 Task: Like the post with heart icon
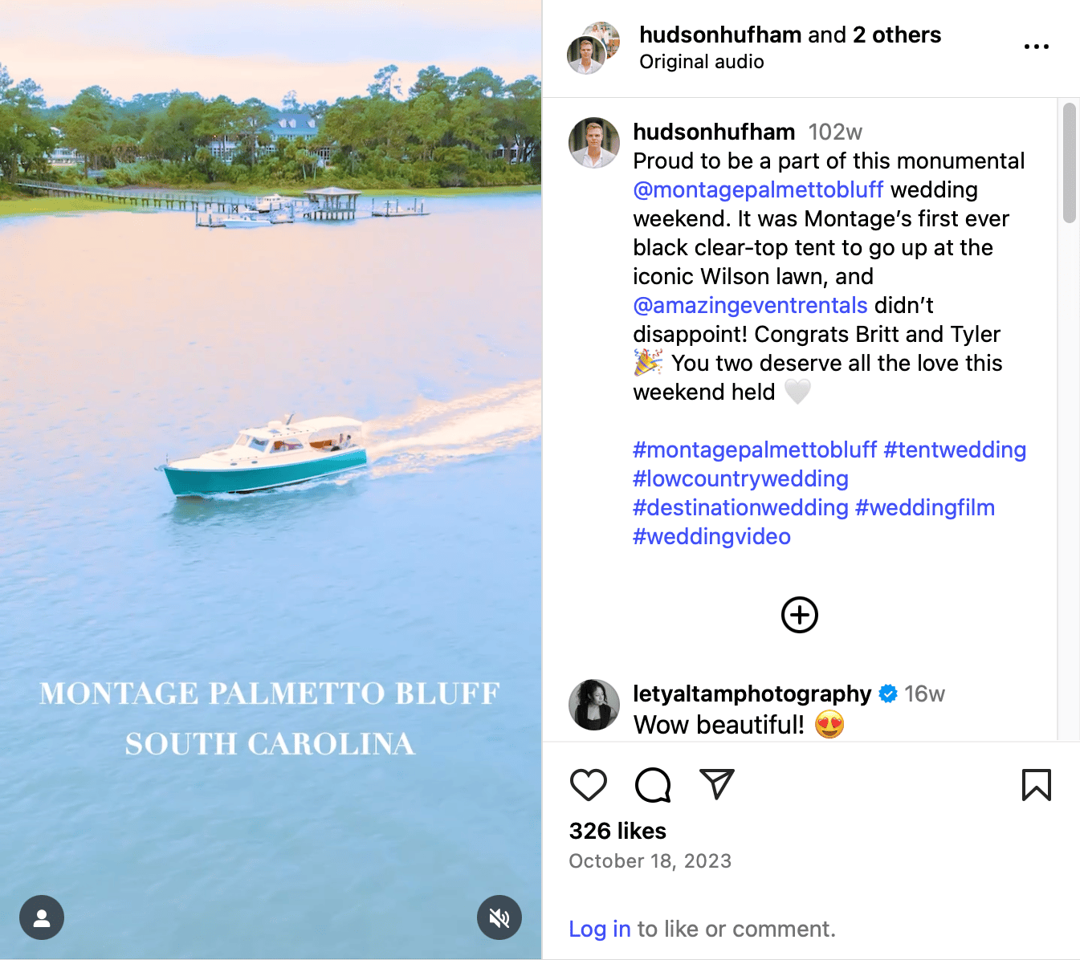tap(588, 784)
